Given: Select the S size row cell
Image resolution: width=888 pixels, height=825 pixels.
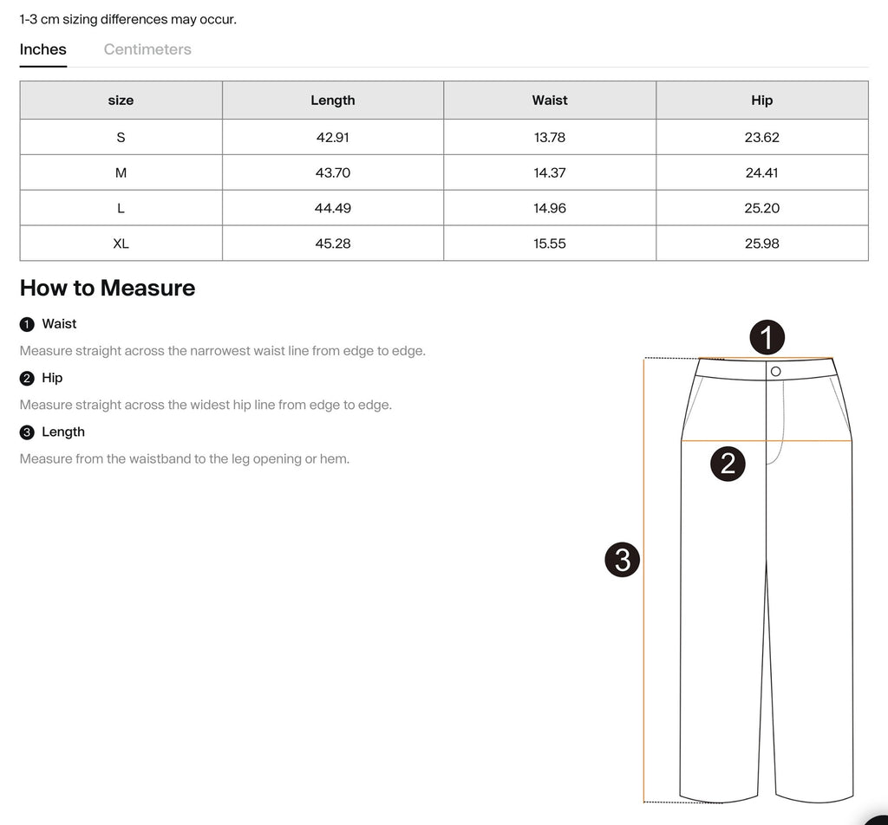Looking at the screenshot, I should pos(121,137).
